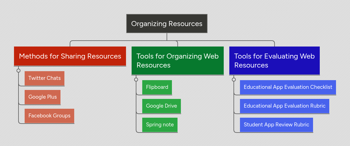
Task: Select the Tools for Evaluating Web Resources node
Action: 274,61
